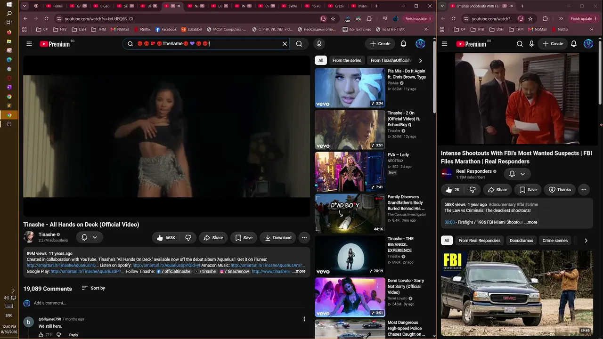Viewport: 603px width, 339px height.
Task: Open notifications bell in right YouTube header
Action: pyautogui.click(x=574, y=44)
